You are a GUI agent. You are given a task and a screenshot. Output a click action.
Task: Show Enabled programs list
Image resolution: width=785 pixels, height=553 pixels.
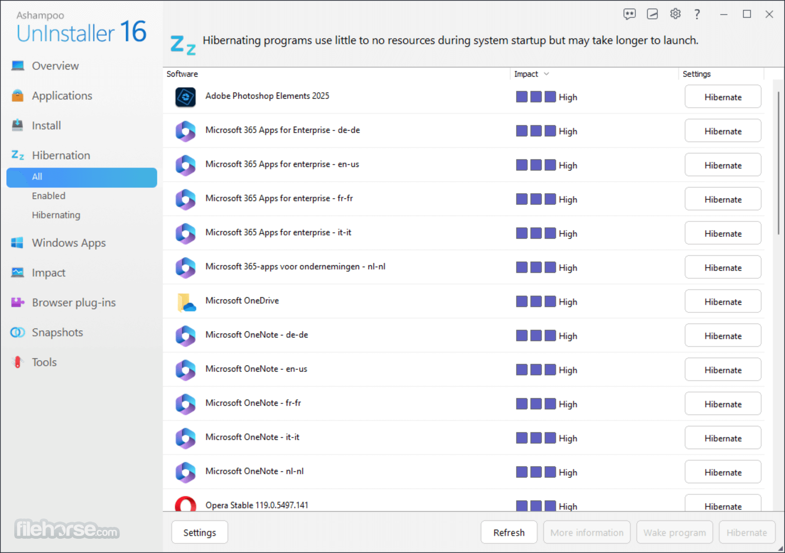49,196
